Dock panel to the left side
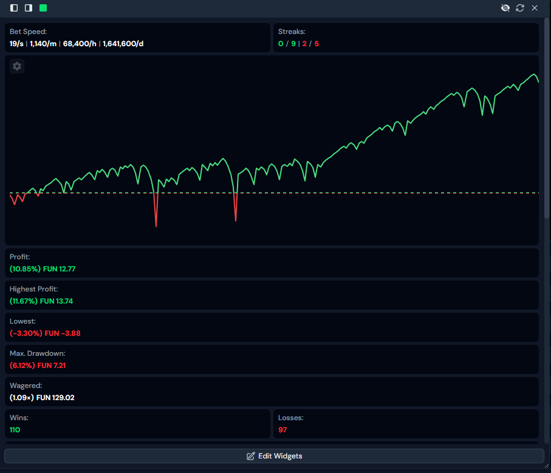 (x=14, y=8)
